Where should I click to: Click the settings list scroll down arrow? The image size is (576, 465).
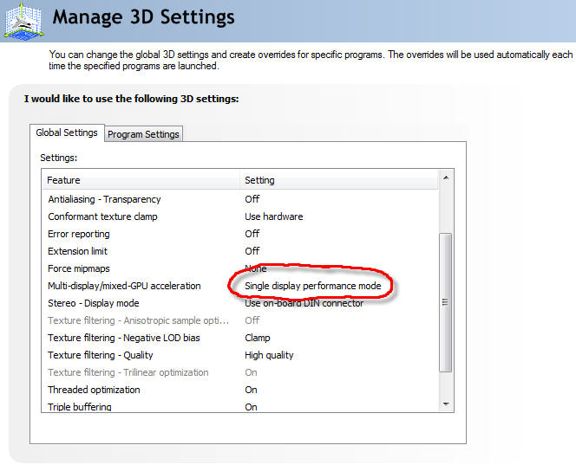tap(446, 404)
